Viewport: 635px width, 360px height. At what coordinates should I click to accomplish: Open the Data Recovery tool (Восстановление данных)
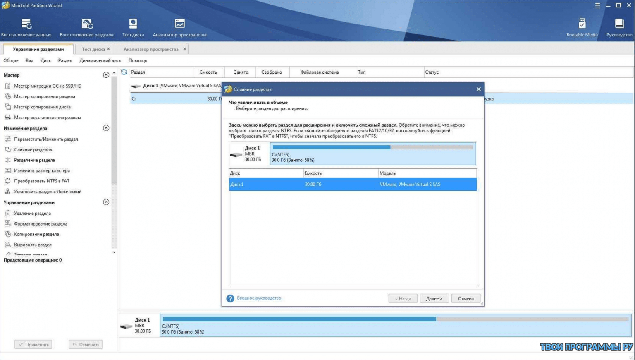(x=26, y=27)
